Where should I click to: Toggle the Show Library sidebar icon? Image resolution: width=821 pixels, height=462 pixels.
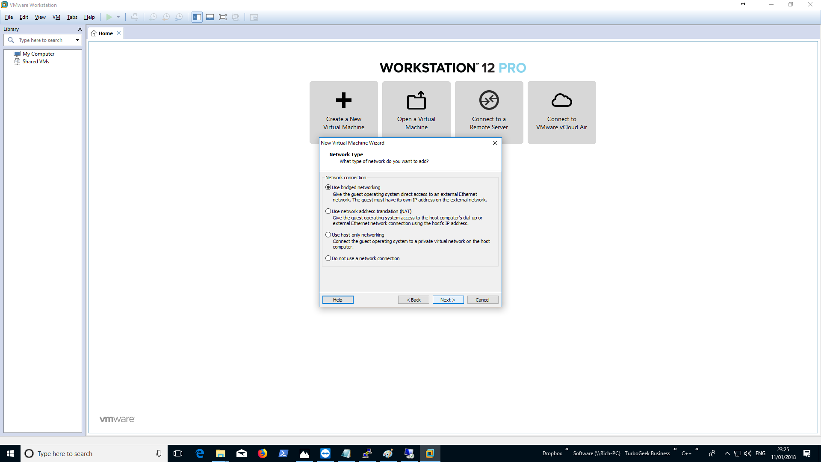pos(197,17)
